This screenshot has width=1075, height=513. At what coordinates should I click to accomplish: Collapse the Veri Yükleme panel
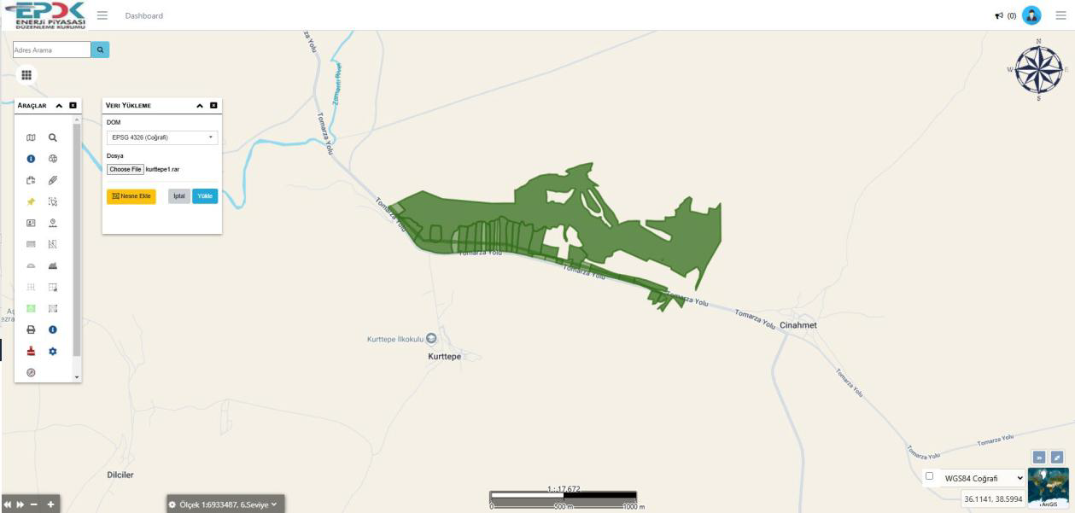click(200, 106)
